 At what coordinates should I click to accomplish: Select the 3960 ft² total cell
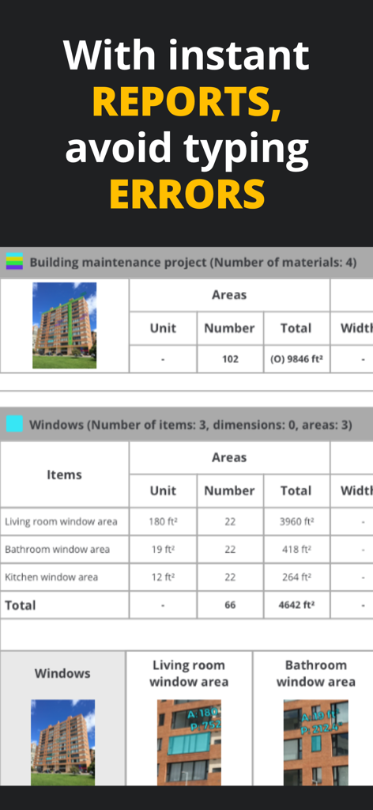(x=296, y=521)
